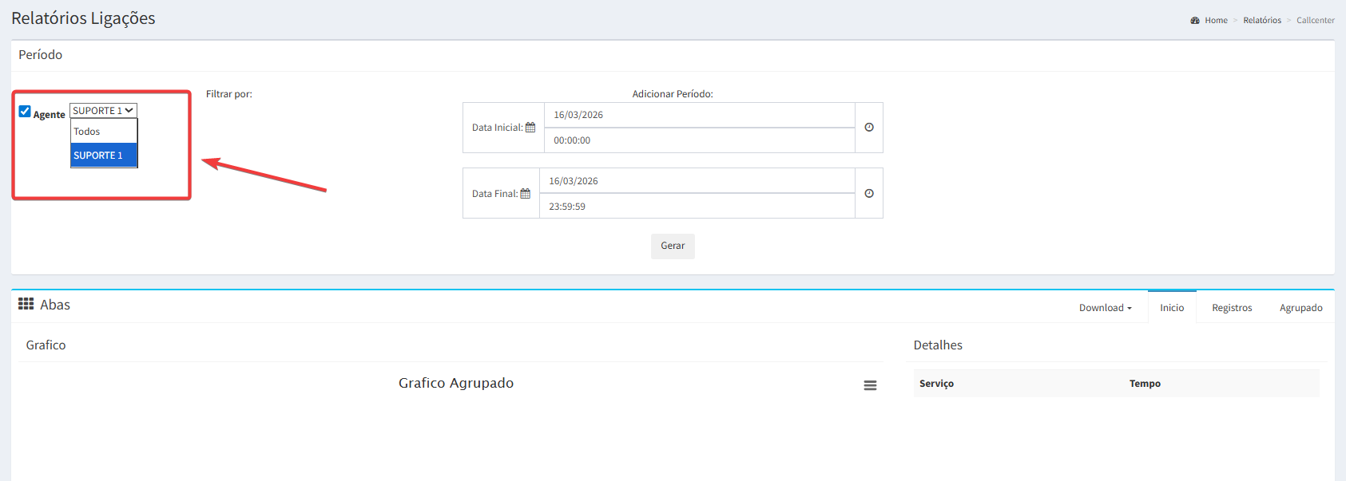Click the Home dashboard icon in breadcrumb
The image size is (1346, 481).
coord(1195,21)
